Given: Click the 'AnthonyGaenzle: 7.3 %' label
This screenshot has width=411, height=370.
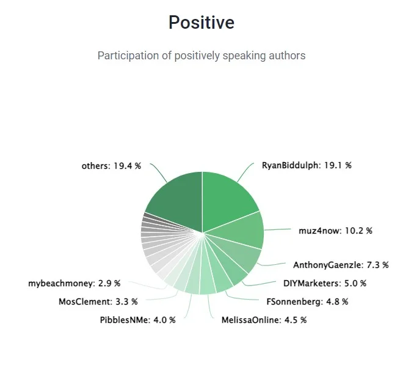Looking at the screenshot, I should tap(341, 265).
